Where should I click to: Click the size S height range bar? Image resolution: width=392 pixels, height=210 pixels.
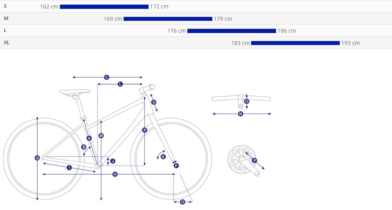tap(104, 7)
